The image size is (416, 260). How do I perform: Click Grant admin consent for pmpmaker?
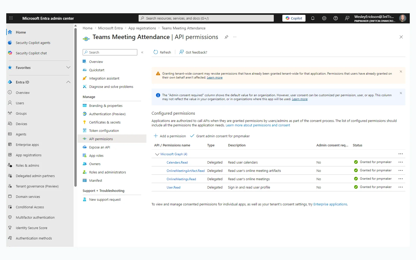[x=220, y=136]
